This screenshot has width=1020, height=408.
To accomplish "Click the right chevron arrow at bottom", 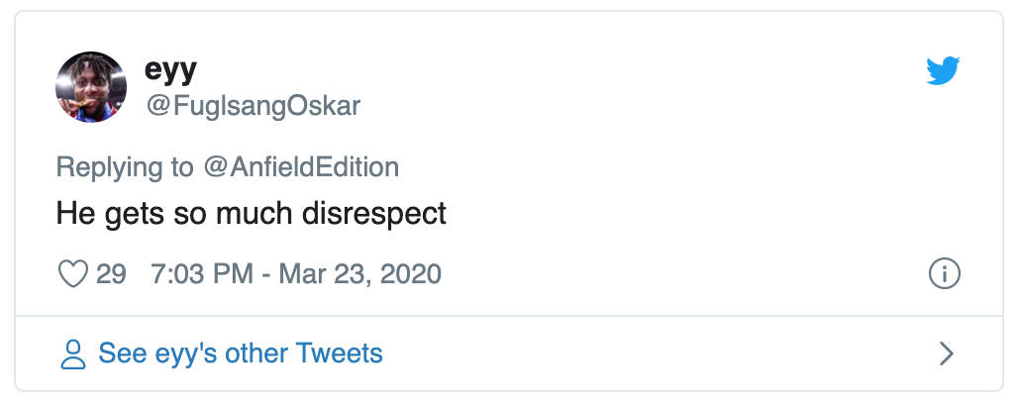I will [946, 354].
